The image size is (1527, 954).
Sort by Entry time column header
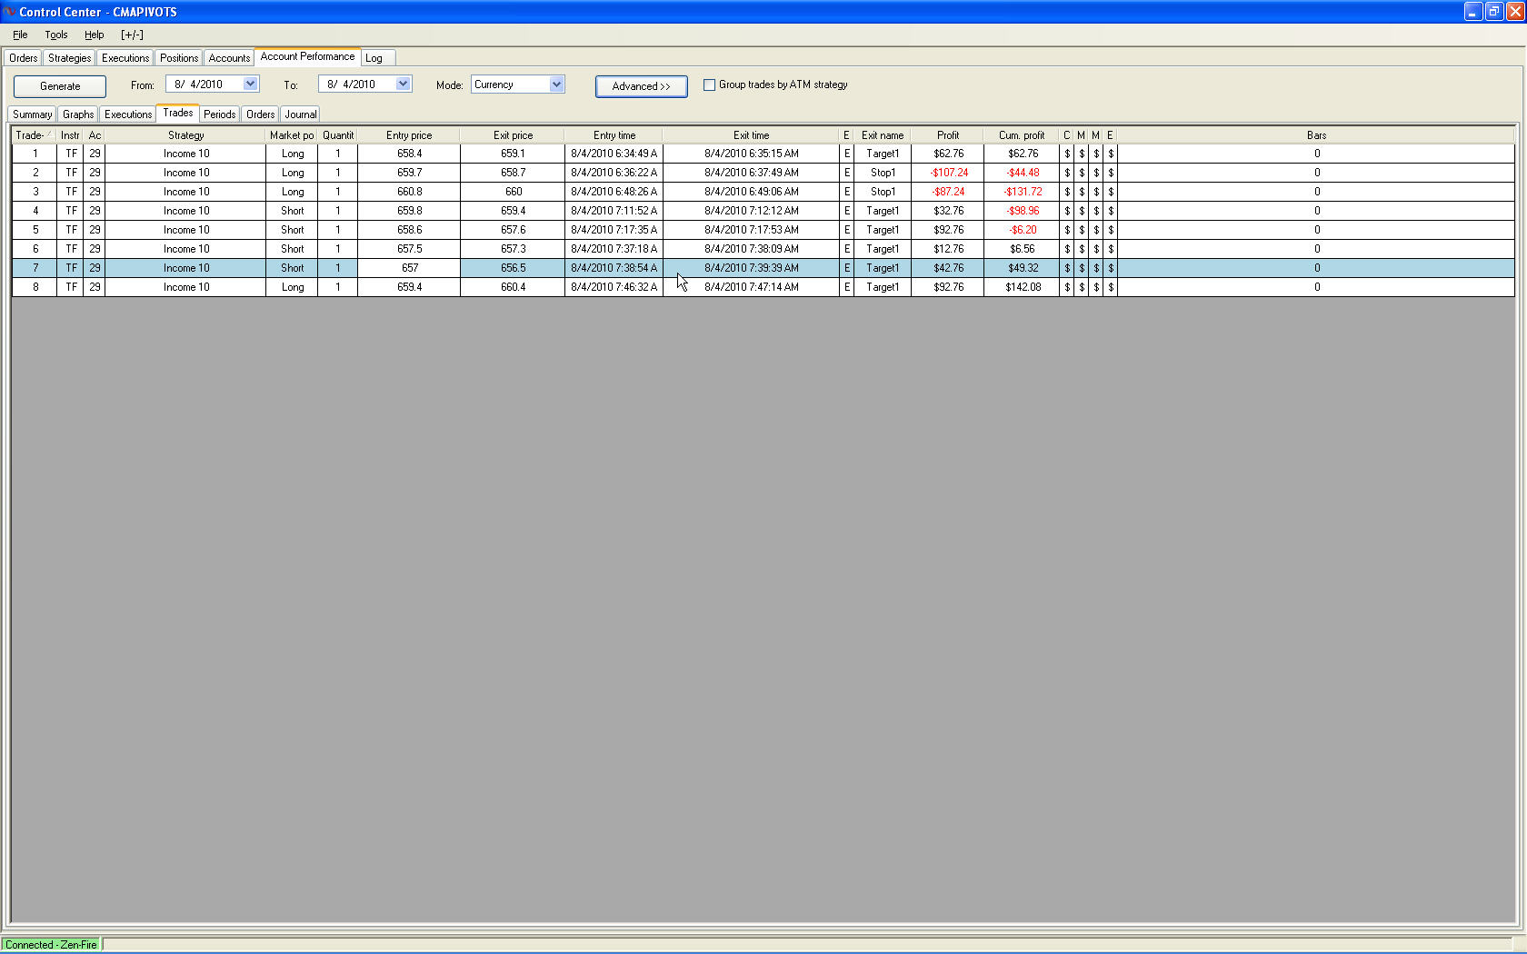614,135
